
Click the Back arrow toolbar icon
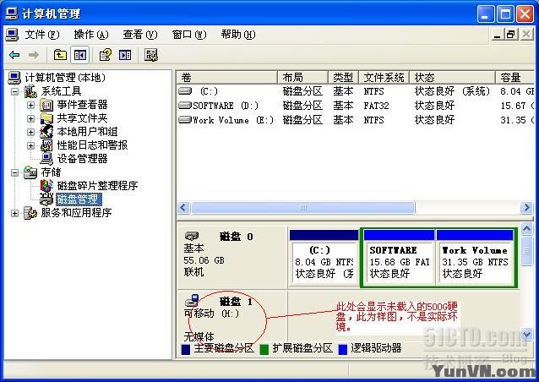point(14,55)
